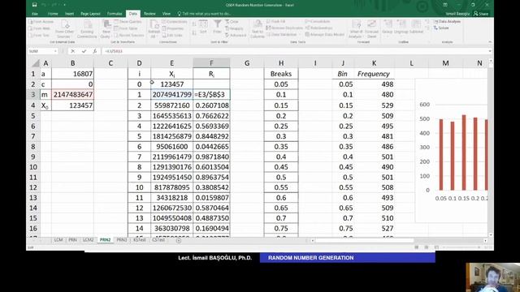This screenshot has width=520, height=292.
Task: Click the vertical scrollbar down arrow
Action: pyautogui.click(x=490, y=234)
